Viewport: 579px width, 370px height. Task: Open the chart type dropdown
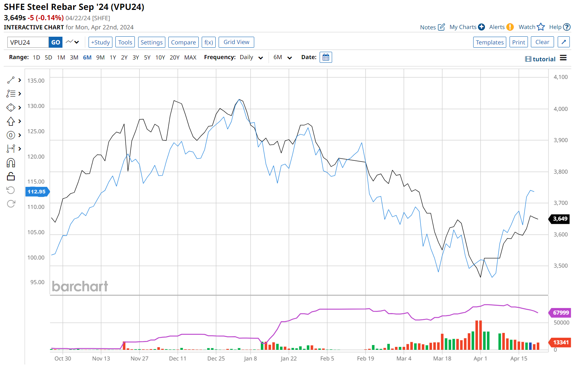pos(72,42)
